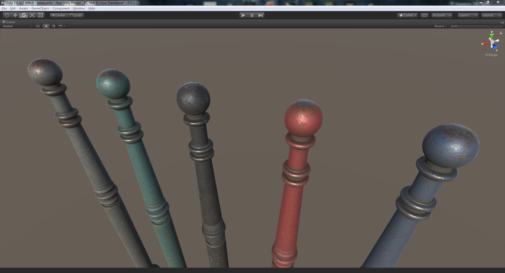Open the Assets menu
This screenshot has width=505, height=273.
point(23,8)
